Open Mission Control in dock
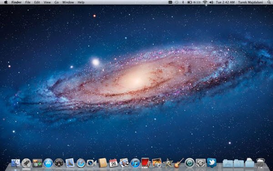The height and width of the screenshot is (171, 273). coord(37,163)
